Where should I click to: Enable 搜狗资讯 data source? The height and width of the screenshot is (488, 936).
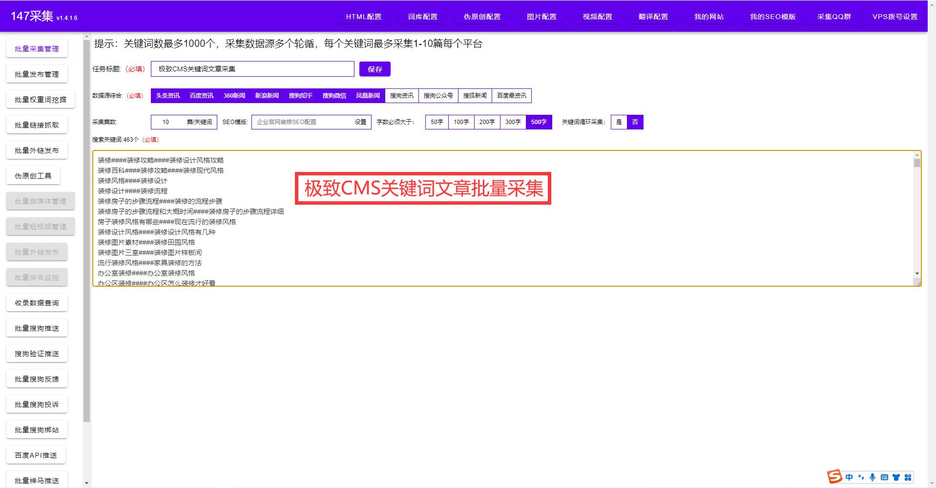click(x=402, y=96)
